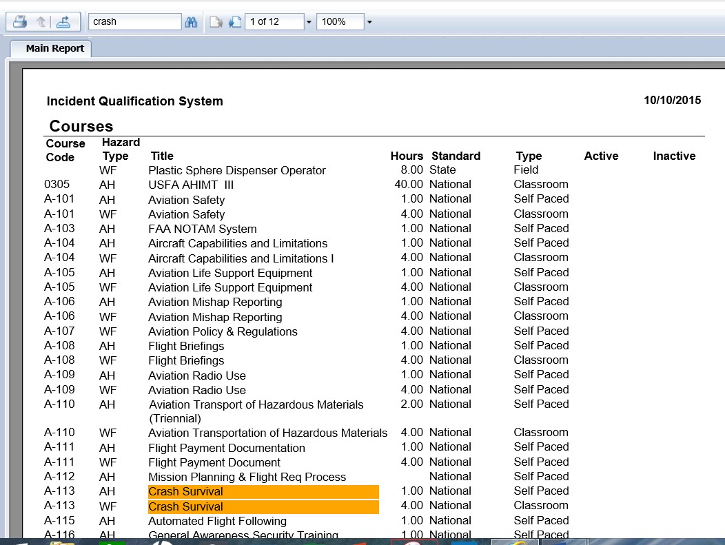725x545 pixels.
Task: Find text using the binoculars icon
Action: point(191,22)
